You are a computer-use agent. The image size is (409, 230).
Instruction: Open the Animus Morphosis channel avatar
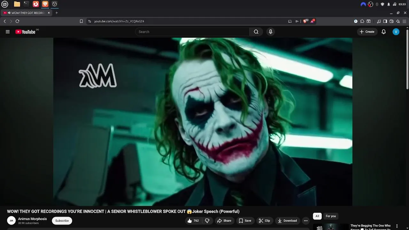click(x=12, y=220)
